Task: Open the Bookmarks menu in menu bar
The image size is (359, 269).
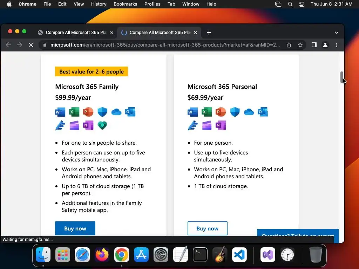Action: point(125,4)
